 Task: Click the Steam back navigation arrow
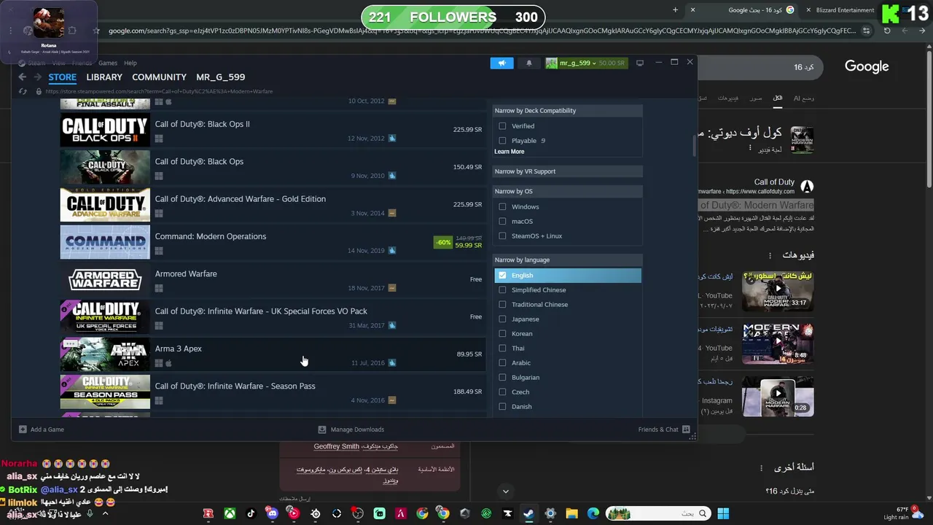23,77
